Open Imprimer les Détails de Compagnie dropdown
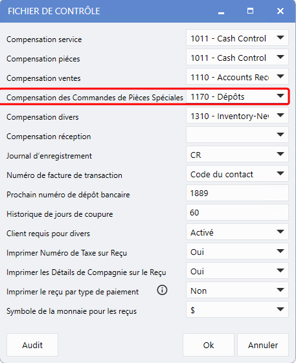Viewport: 296px width, 363px height. coord(237,270)
